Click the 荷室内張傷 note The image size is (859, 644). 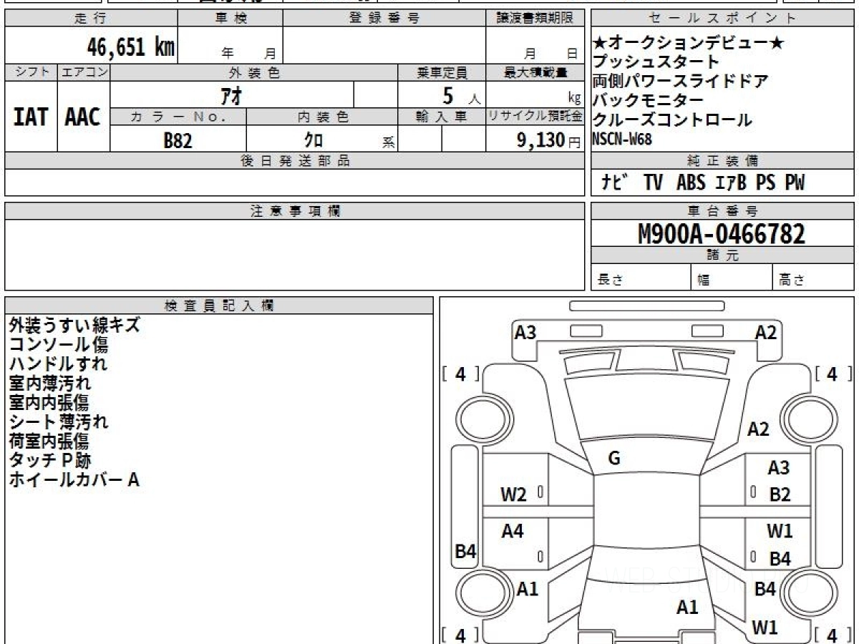pyautogui.click(x=50, y=441)
